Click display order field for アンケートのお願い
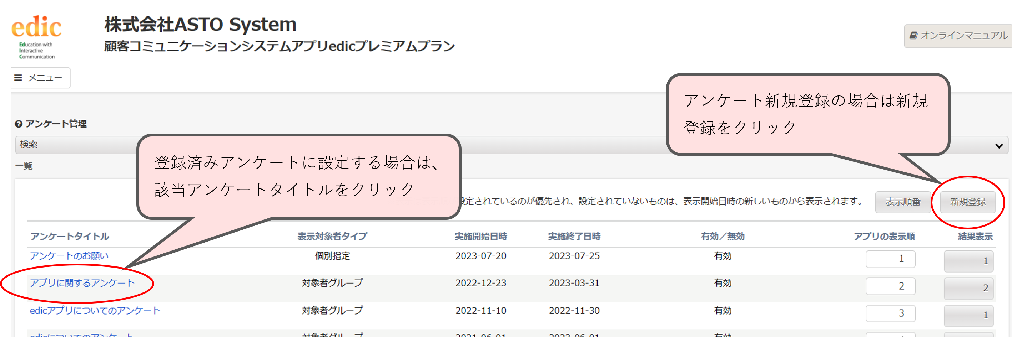This screenshot has height=337, width=1012. [890, 259]
